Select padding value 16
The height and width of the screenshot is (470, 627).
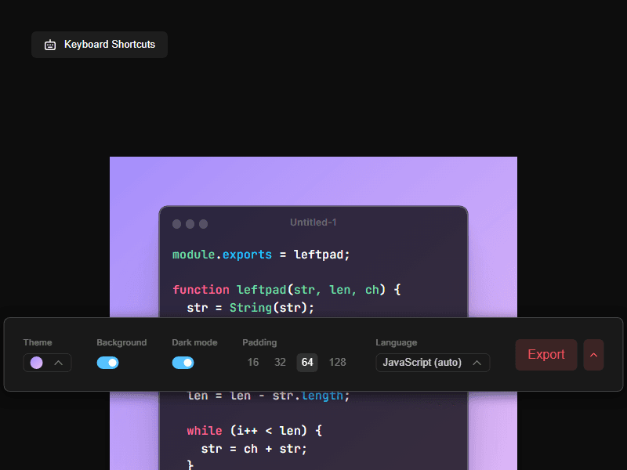coord(253,363)
